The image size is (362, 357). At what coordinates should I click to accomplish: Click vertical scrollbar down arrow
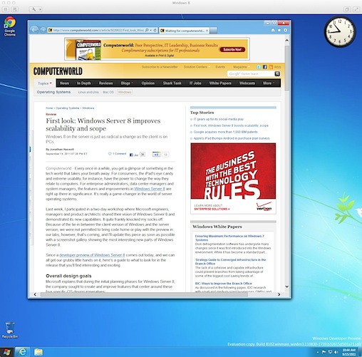(287, 286)
